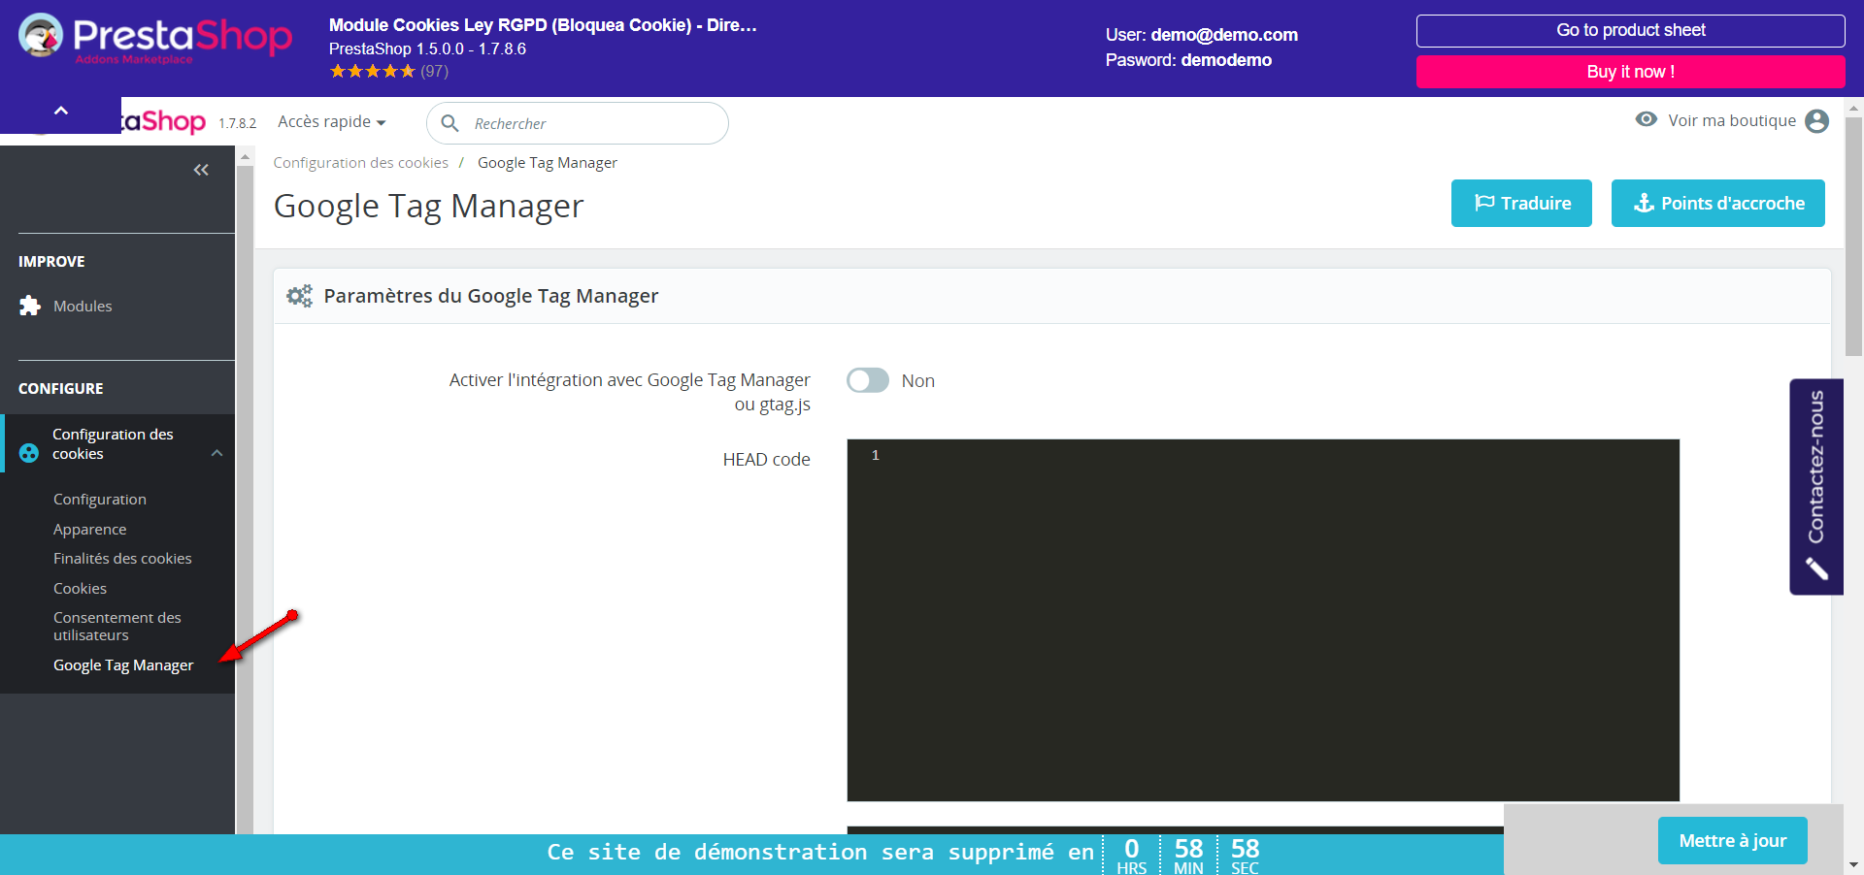Click the demo@demo.com user email text
This screenshot has width=1864, height=875.
1224,35
